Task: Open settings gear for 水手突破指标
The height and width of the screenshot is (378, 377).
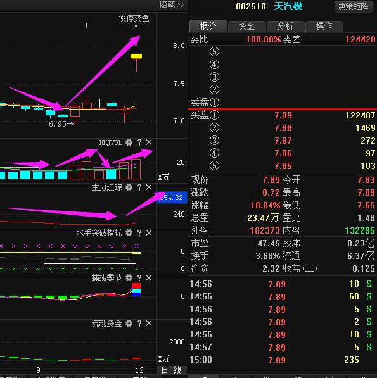Action: click(x=129, y=233)
